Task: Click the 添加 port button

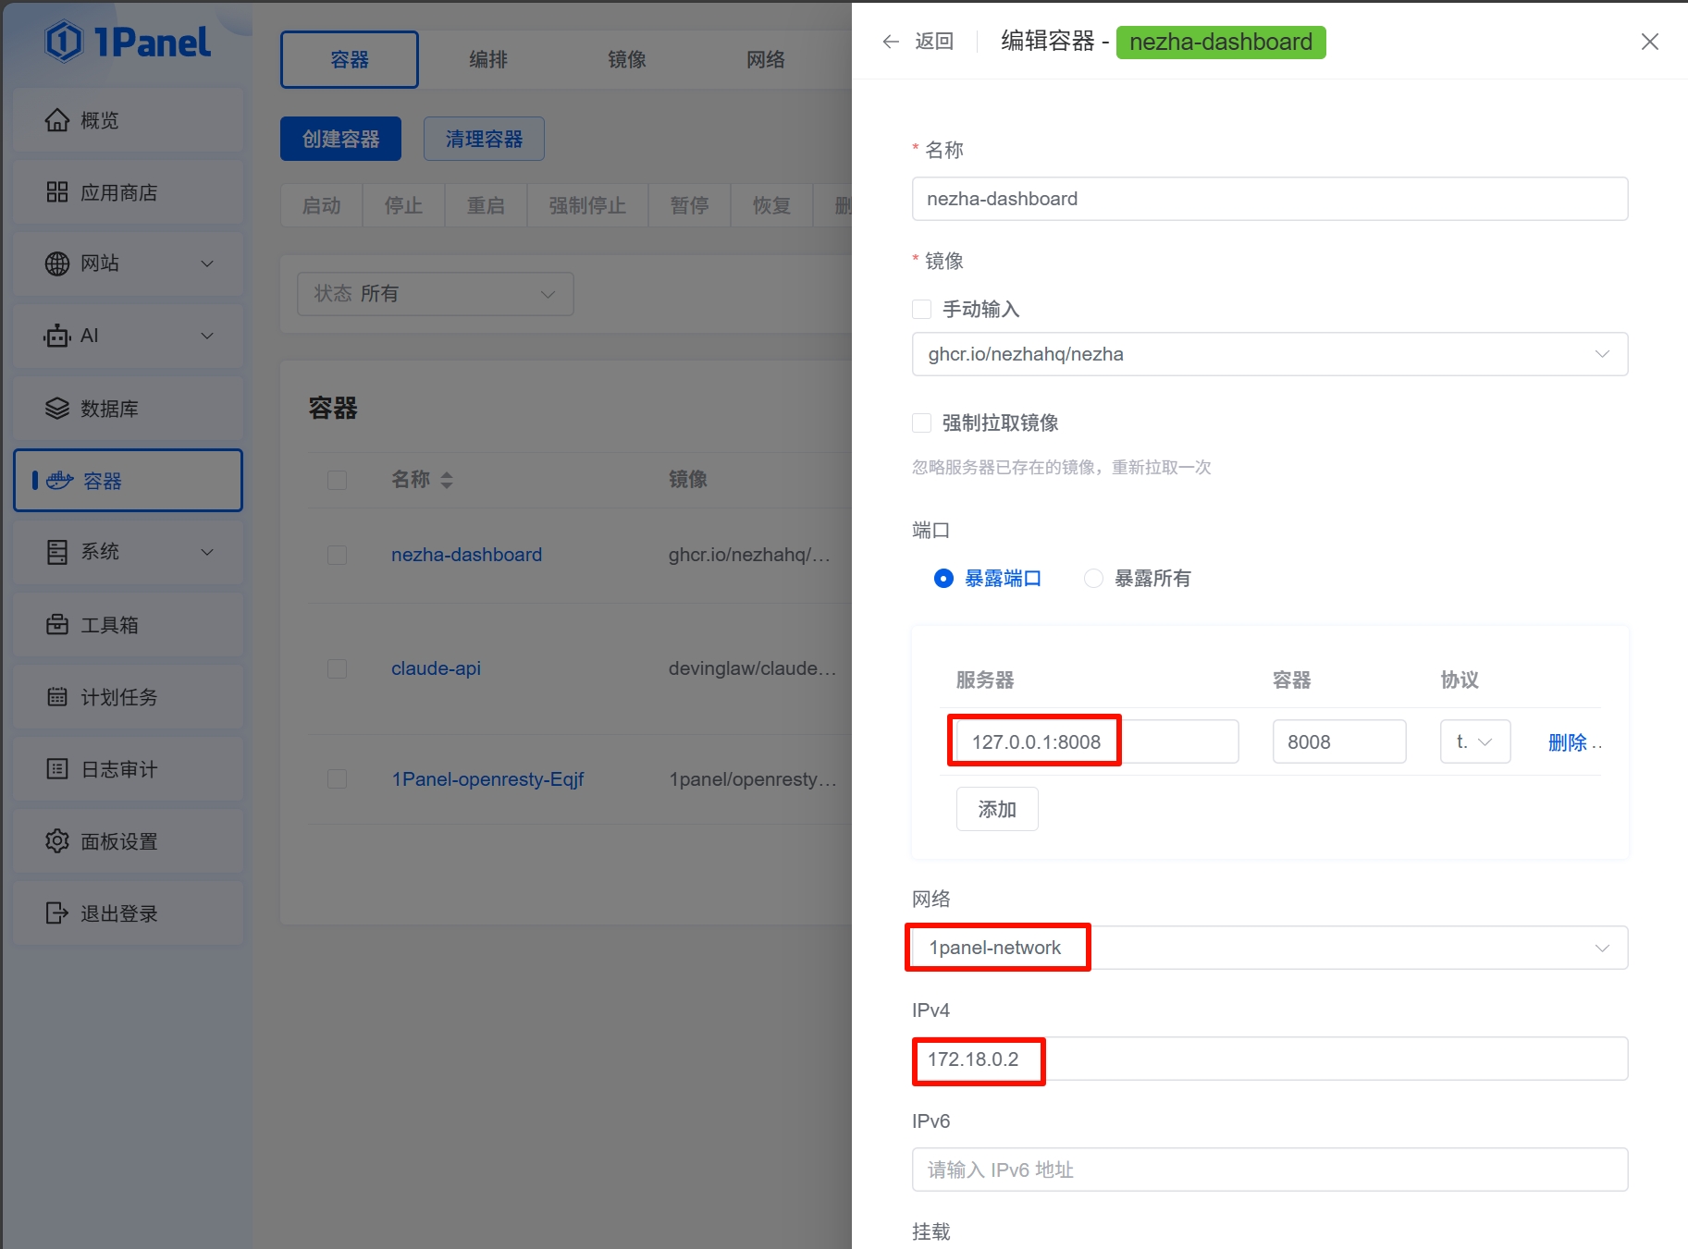Action: click(x=997, y=809)
